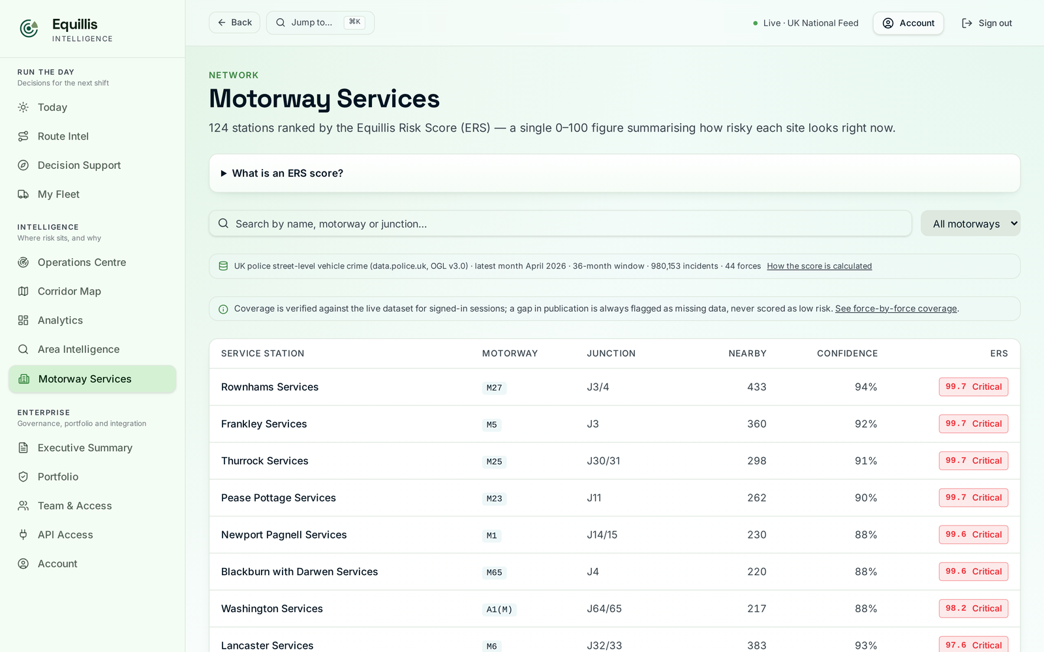The width and height of the screenshot is (1044, 652).
Task: Click the user icon in top Account button
Action: (x=888, y=23)
